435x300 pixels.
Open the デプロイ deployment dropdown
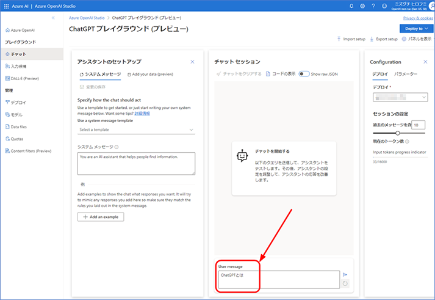coord(400,97)
